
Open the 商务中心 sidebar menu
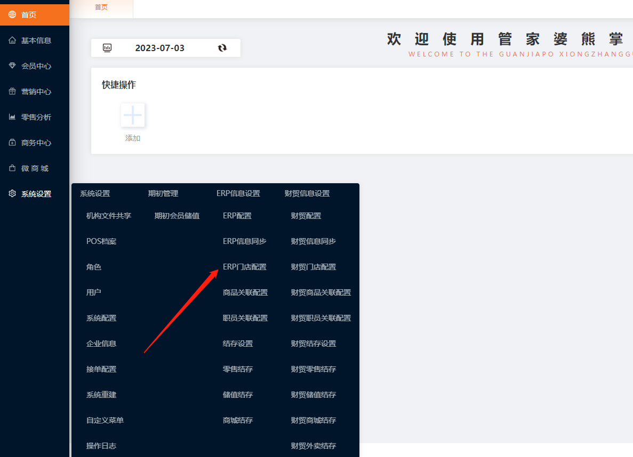point(35,142)
